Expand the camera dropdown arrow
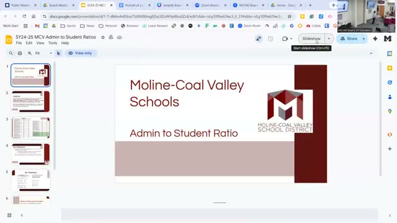The image size is (397, 223). tap(291, 38)
